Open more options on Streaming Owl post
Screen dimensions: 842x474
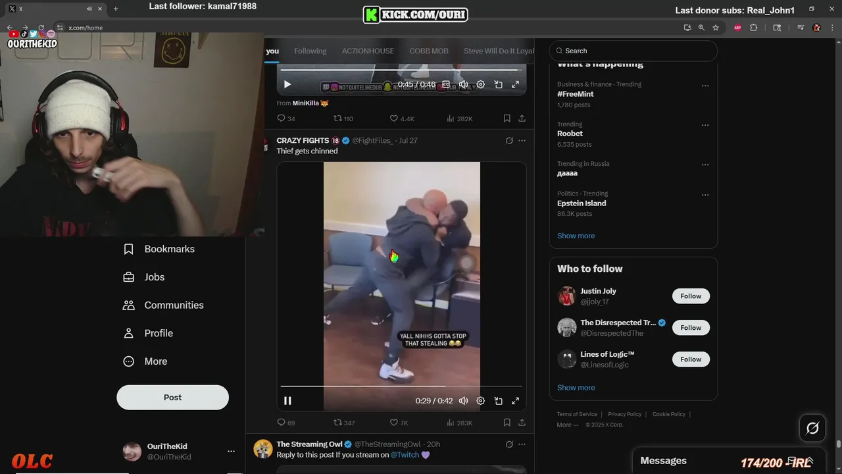point(522,444)
